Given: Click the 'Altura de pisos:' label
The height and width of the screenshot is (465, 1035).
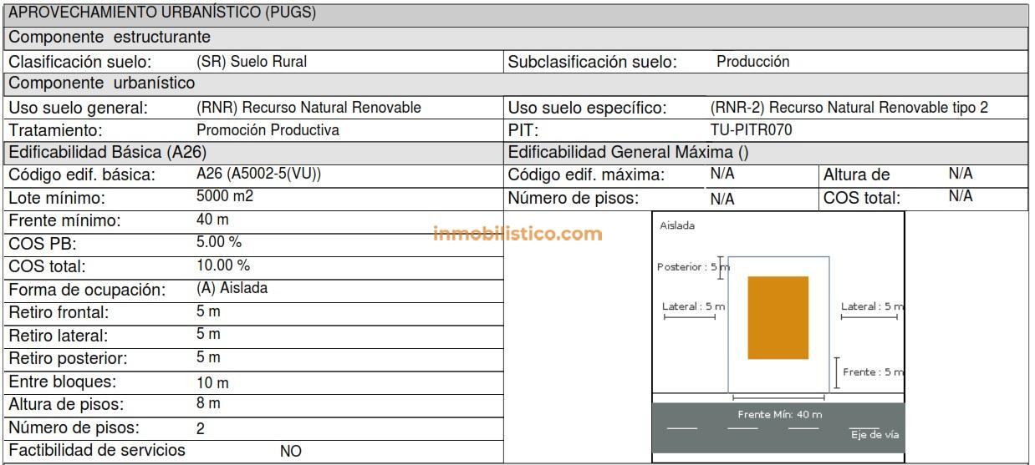Looking at the screenshot, I should (x=65, y=405).
